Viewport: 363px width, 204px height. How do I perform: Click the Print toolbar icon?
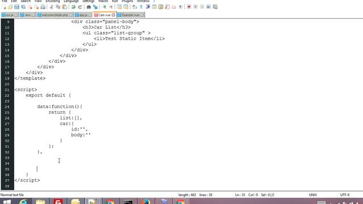[x=43, y=7]
